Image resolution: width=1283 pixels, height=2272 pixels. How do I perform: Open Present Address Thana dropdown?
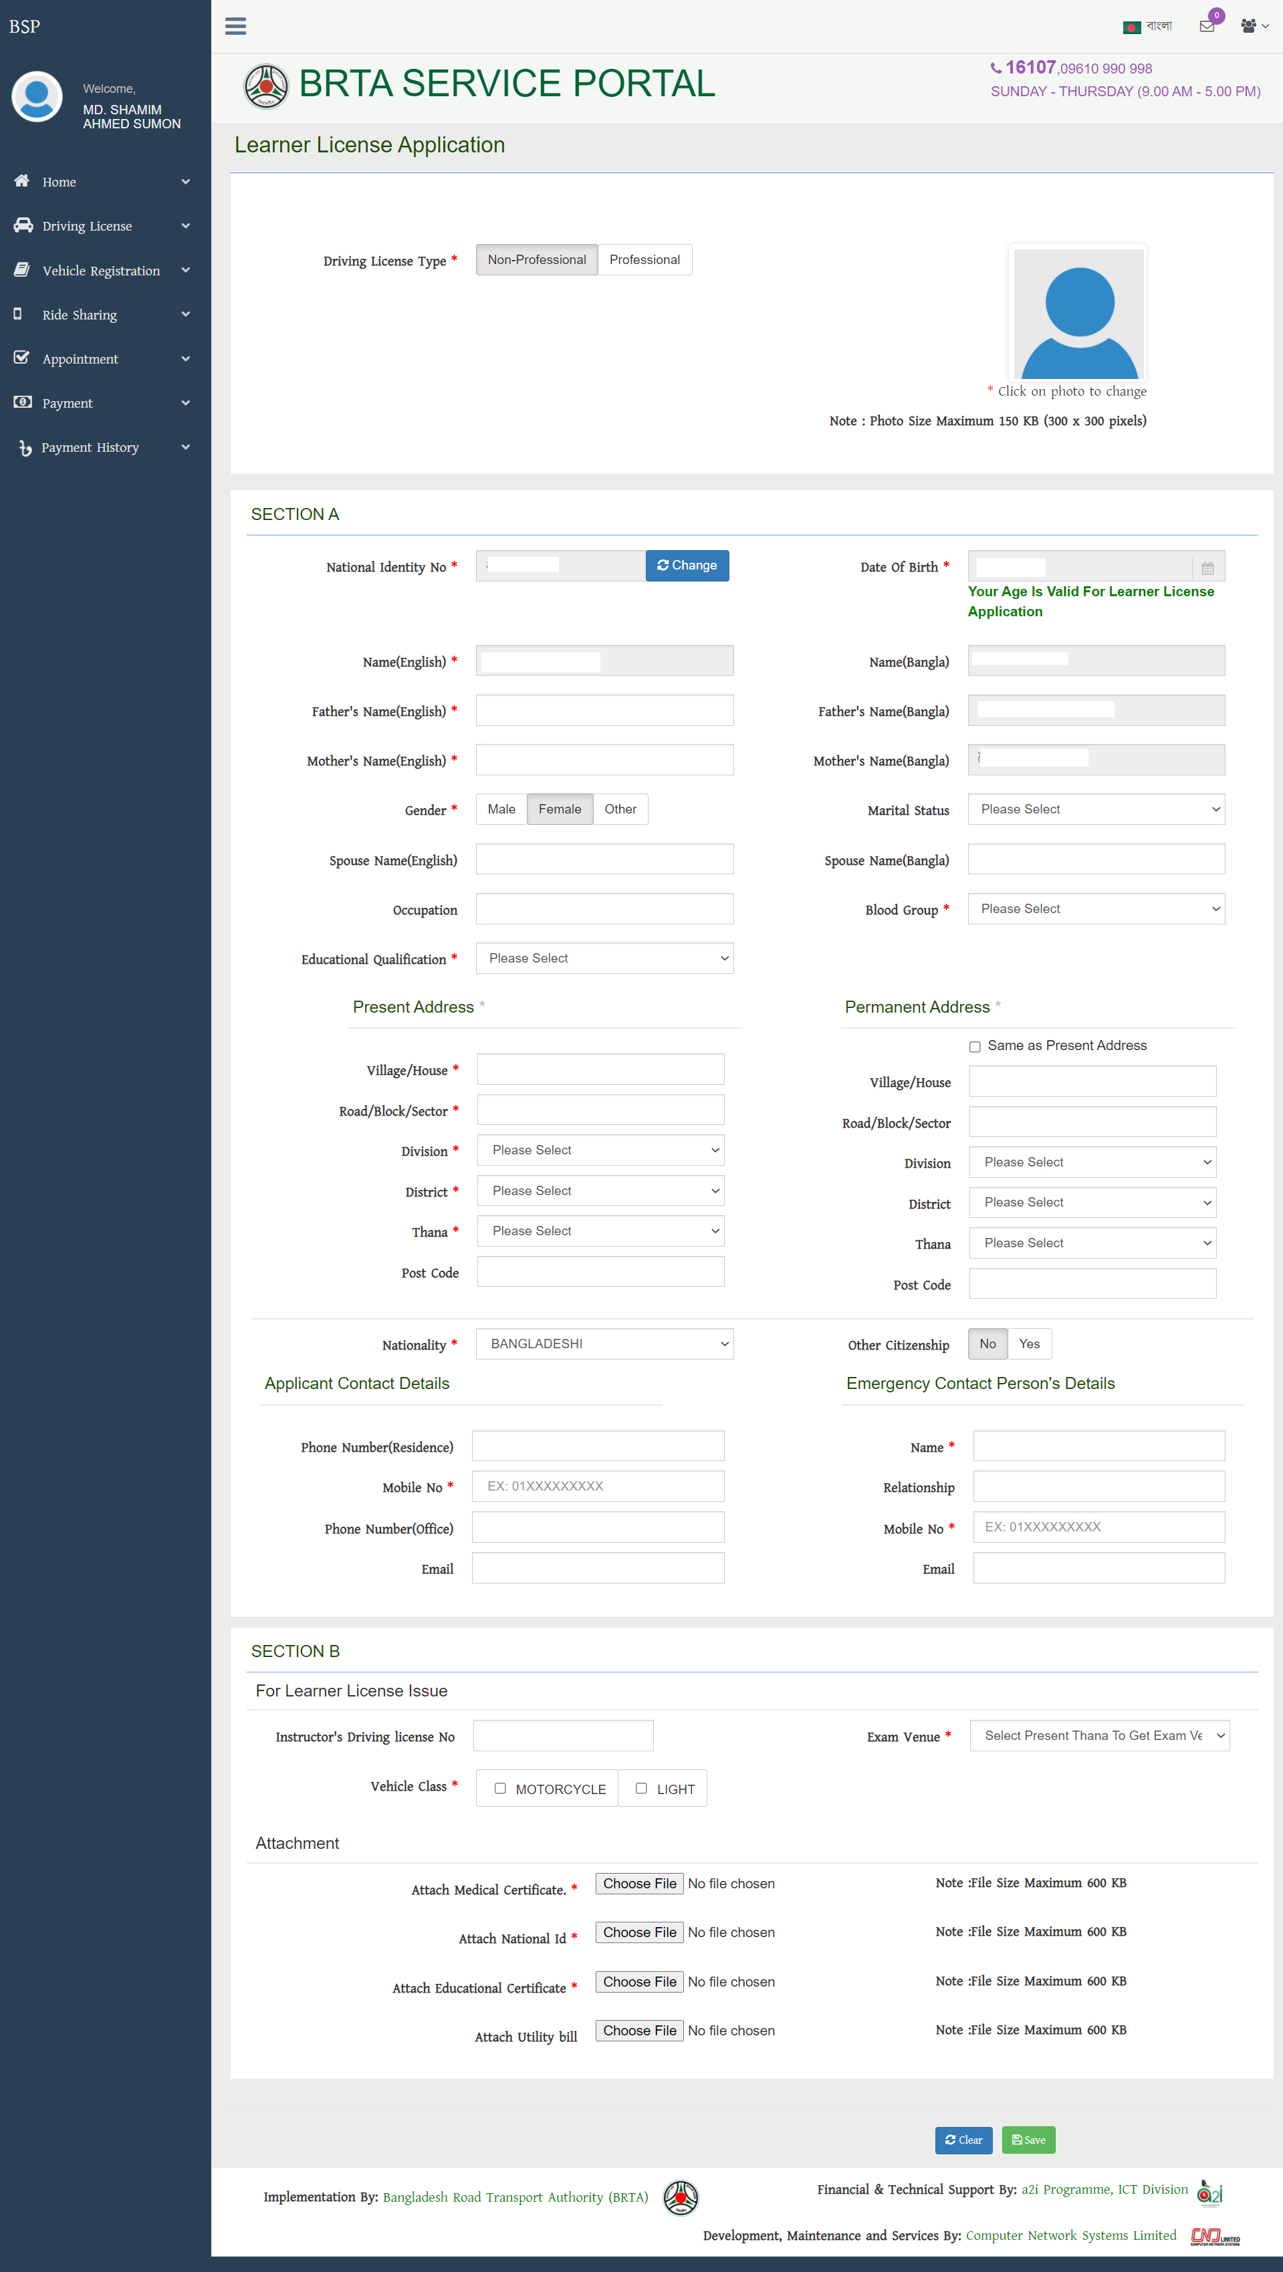tap(601, 1231)
